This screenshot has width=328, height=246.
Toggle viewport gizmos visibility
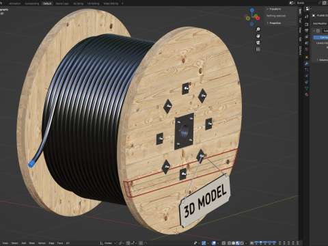tap(204, 243)
